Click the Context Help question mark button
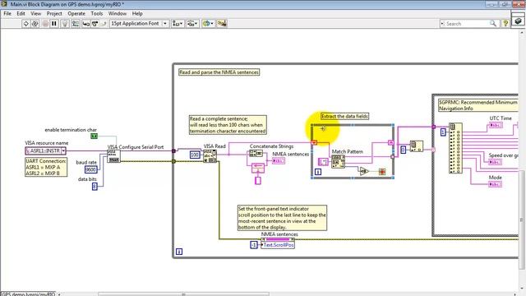 coord(505,24)
